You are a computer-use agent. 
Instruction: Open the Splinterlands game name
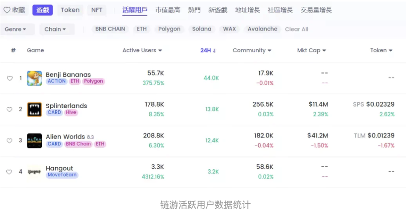click(67, 106)
